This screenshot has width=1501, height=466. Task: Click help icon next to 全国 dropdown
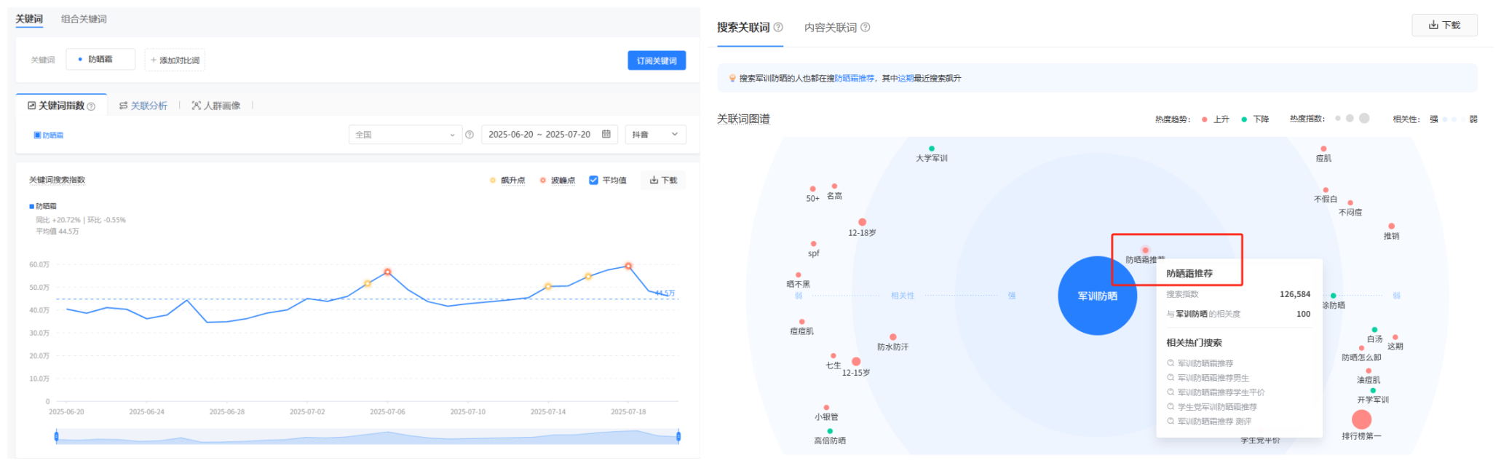coord(470,135)
